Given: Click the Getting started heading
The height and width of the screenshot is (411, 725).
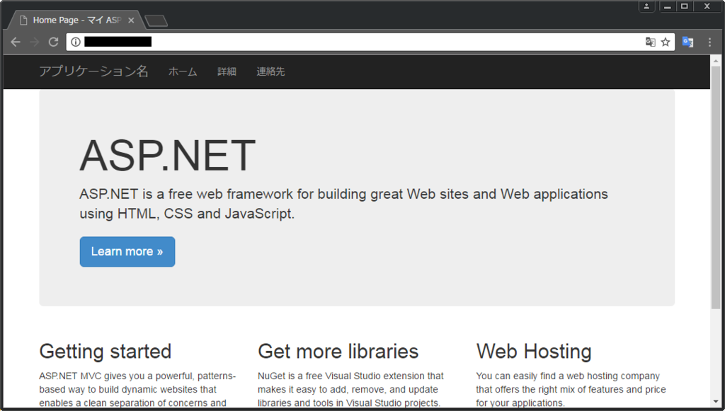Looking at the screenshot, I should click(x=105, y=352).
